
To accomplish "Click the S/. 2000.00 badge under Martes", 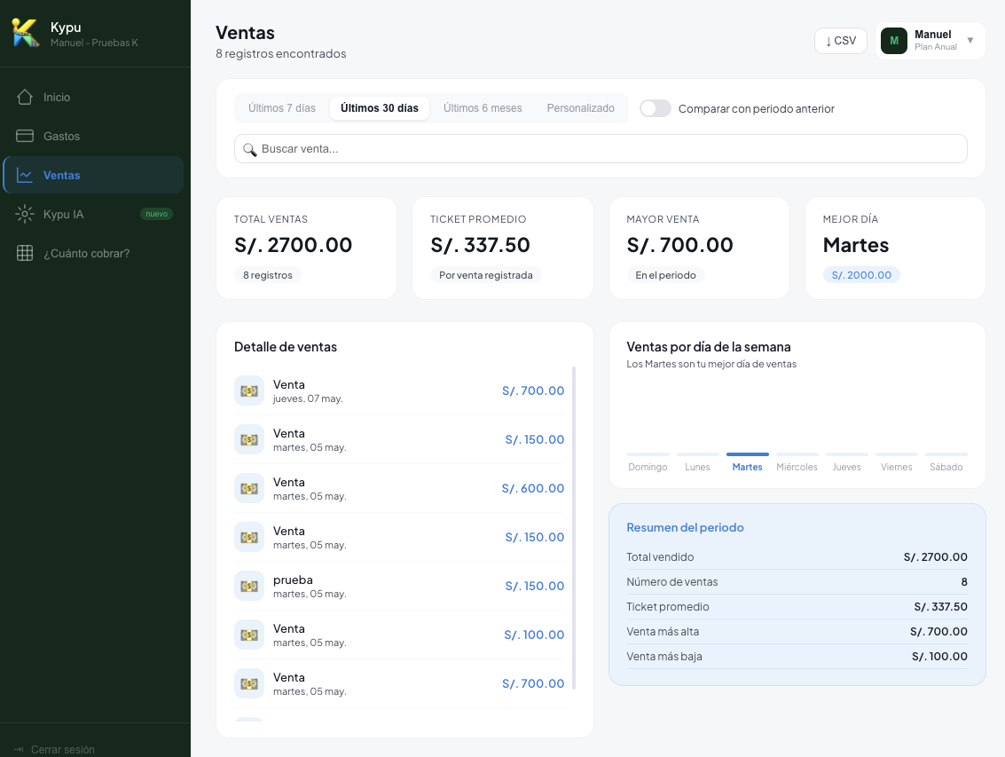I will click(x=861, y=275).
